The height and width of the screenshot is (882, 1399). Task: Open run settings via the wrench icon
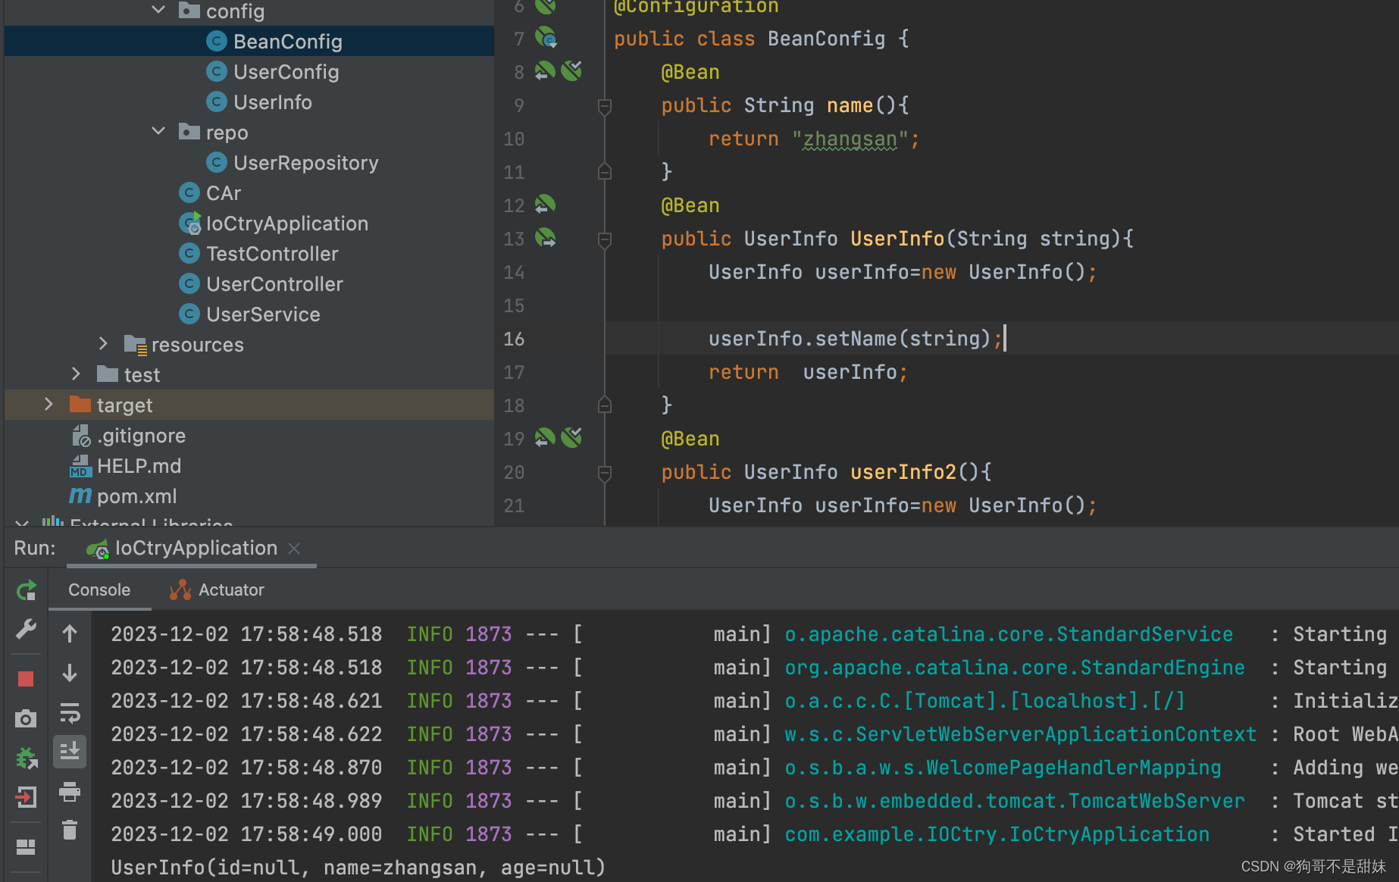[26, 629]
